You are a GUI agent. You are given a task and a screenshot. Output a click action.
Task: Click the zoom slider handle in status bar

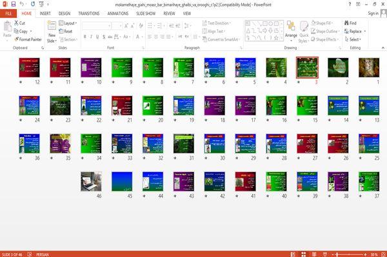[337, 254]
